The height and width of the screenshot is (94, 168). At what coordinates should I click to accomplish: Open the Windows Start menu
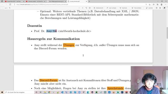(x=2, y=92)
